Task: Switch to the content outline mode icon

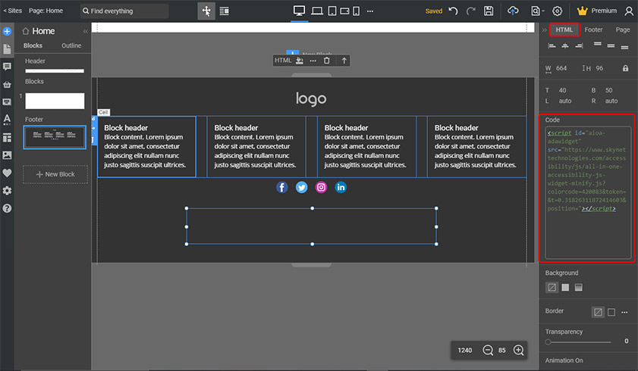Action: pyautogui.click(x=225, y=11)
